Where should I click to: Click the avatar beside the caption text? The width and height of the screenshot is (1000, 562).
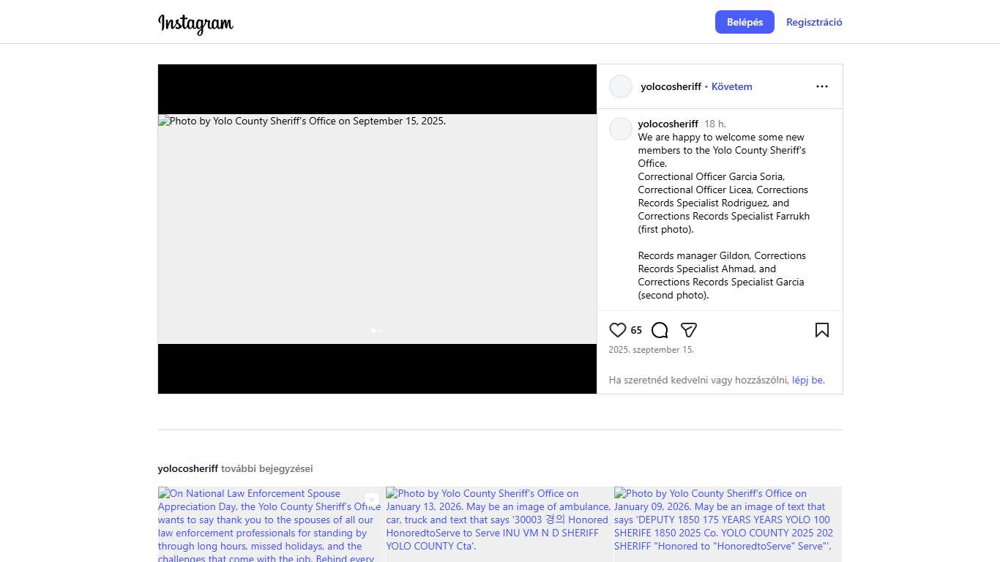tap(620, 129)
